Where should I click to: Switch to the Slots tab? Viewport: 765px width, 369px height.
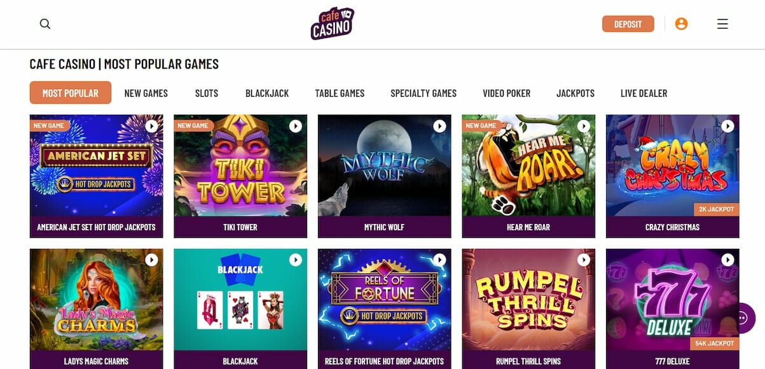click(206, 93)
